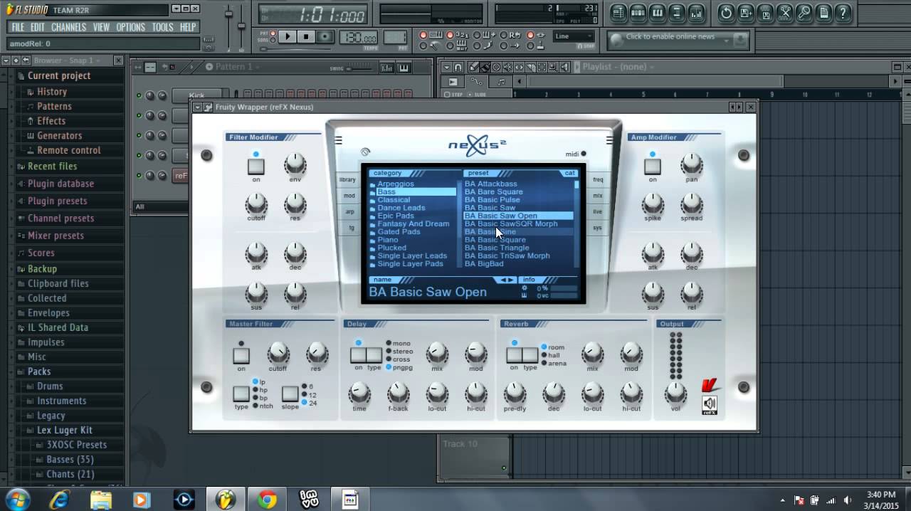Click the save project icon
The height and width of the screenshot is (511, 911).
coord(746,12)
